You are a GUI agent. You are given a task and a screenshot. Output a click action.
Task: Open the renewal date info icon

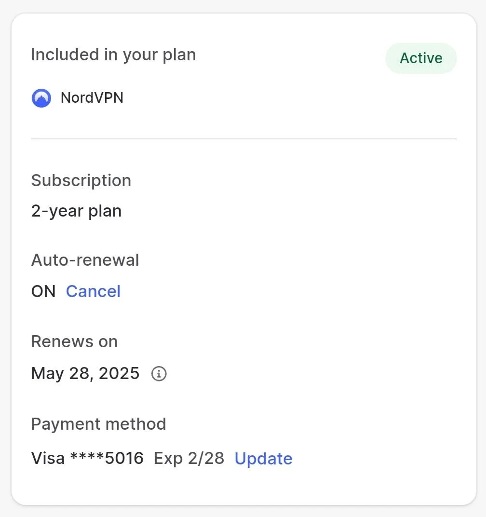click(159, 374)
